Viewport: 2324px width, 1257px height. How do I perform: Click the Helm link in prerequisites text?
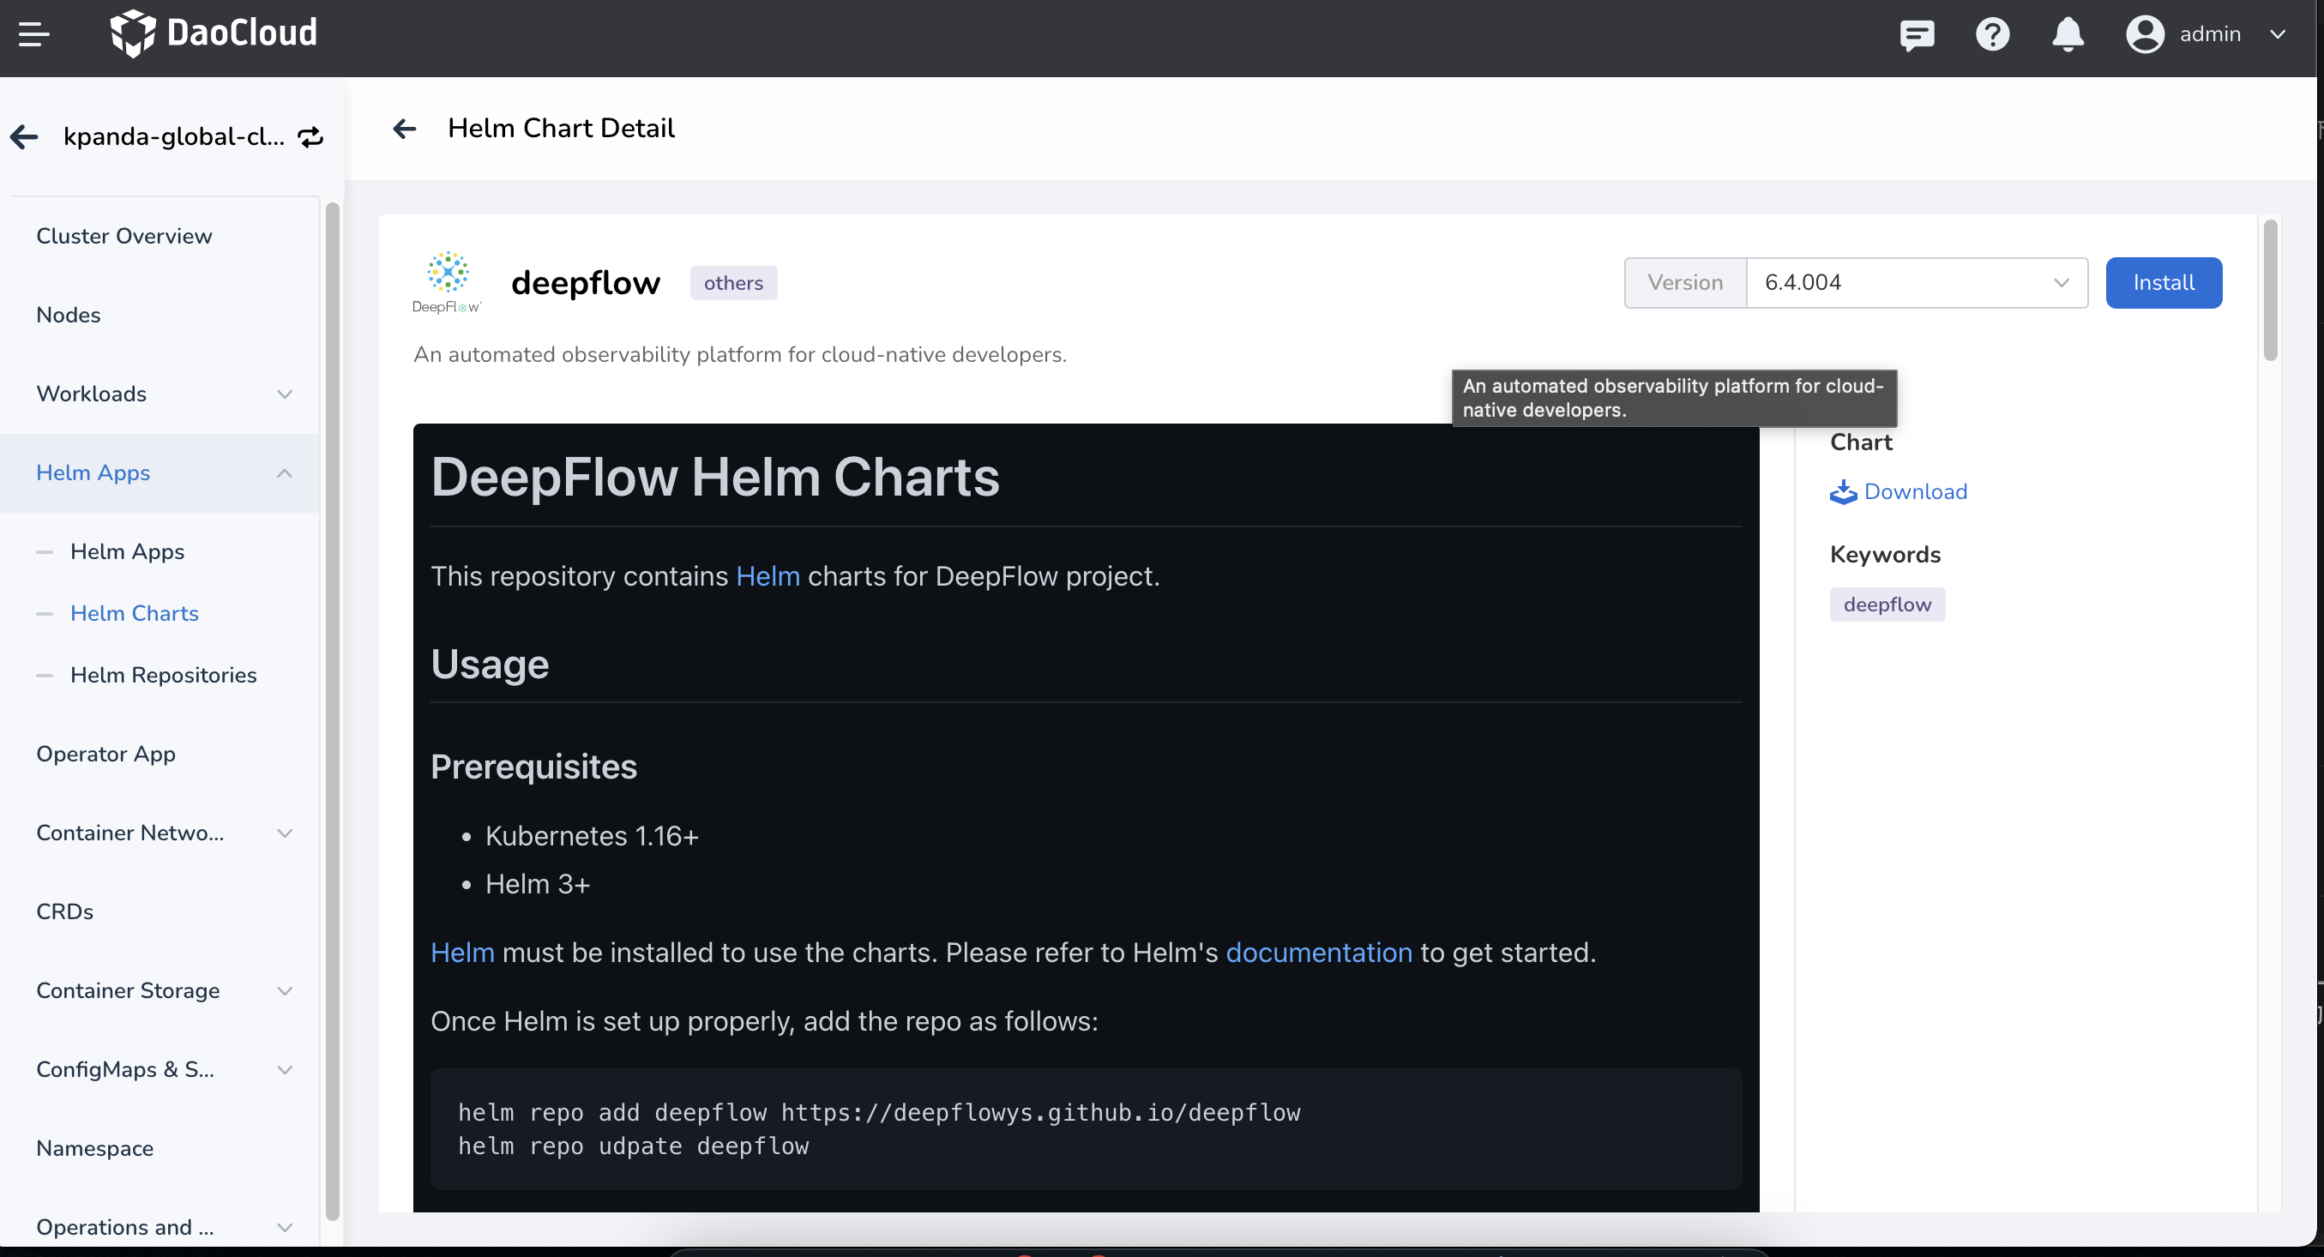pos(461,952)
